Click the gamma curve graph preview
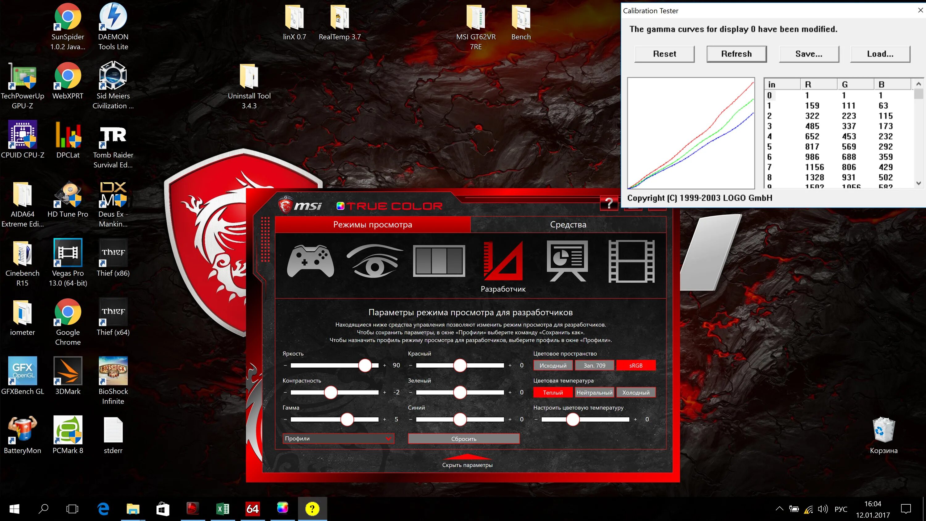 coord(691,133)
